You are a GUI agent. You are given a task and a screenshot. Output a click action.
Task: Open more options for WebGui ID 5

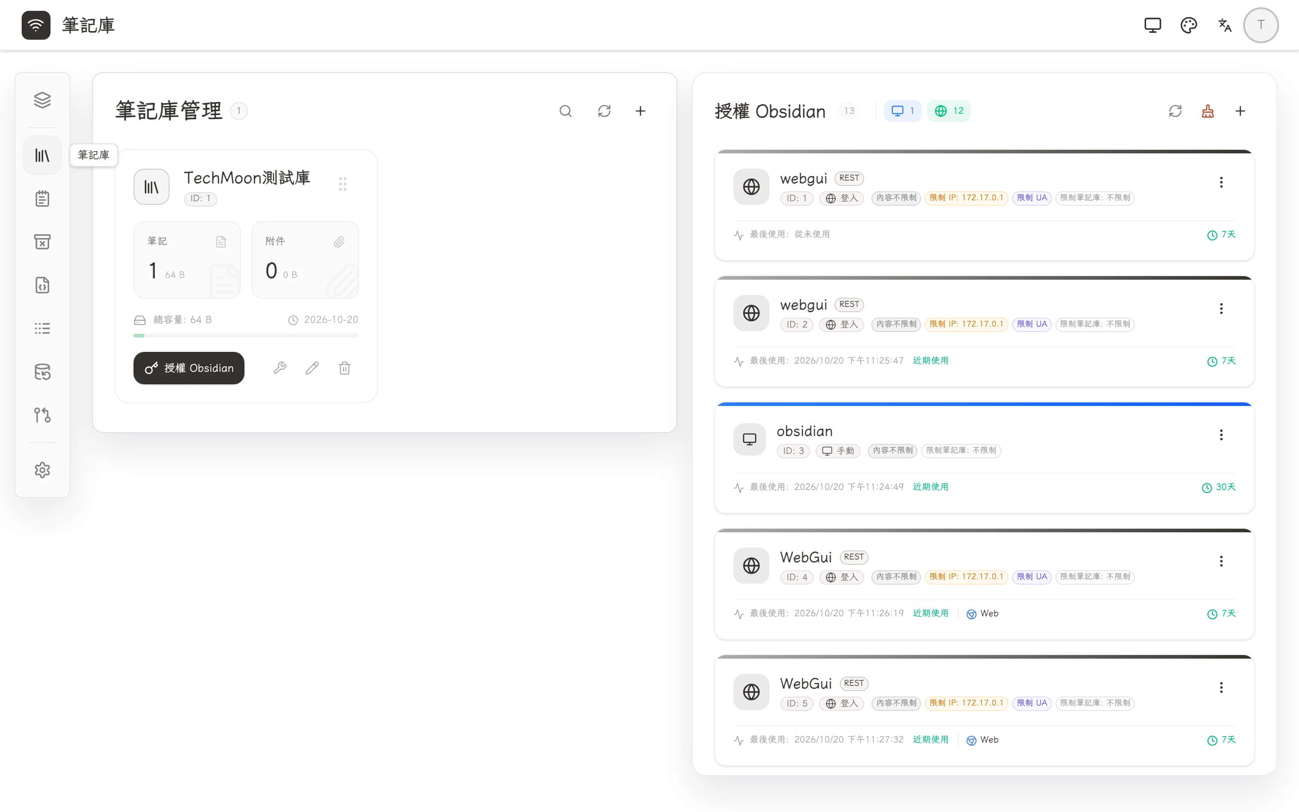pyautogui.click(x=1221, y=687)
